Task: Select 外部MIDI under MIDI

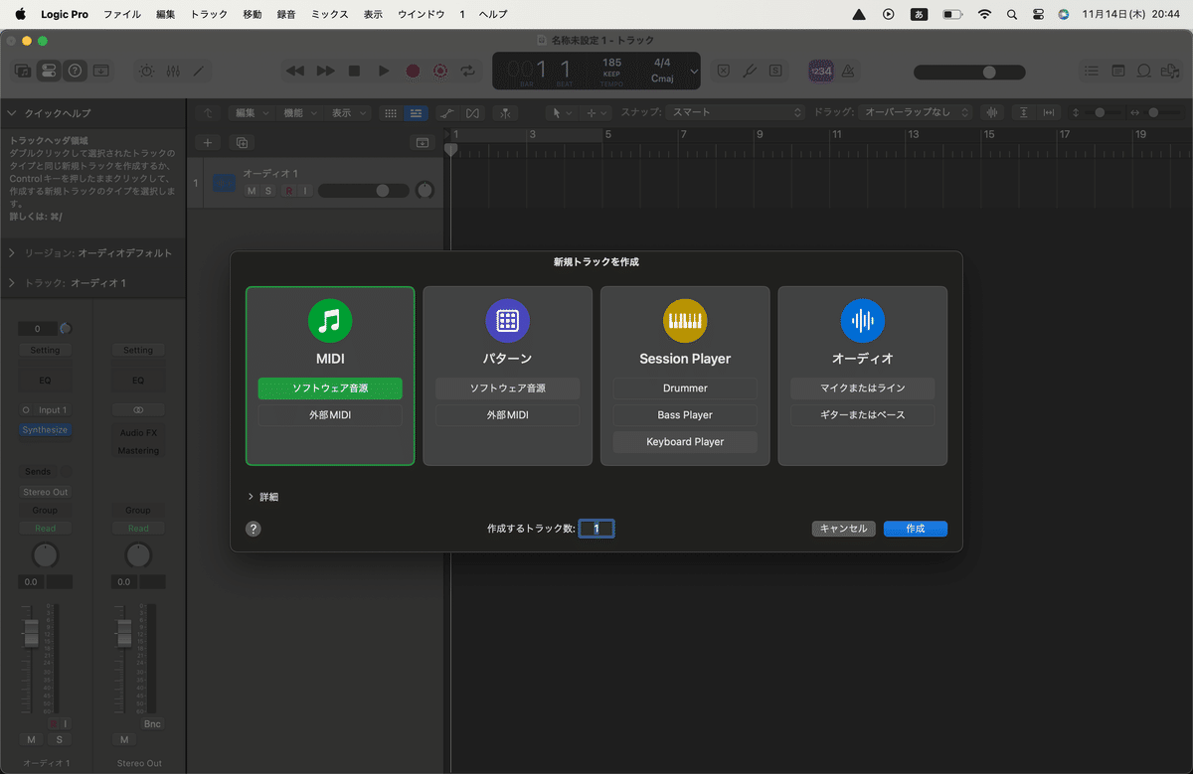Action: pyautogui.click(x=330, y=415)
